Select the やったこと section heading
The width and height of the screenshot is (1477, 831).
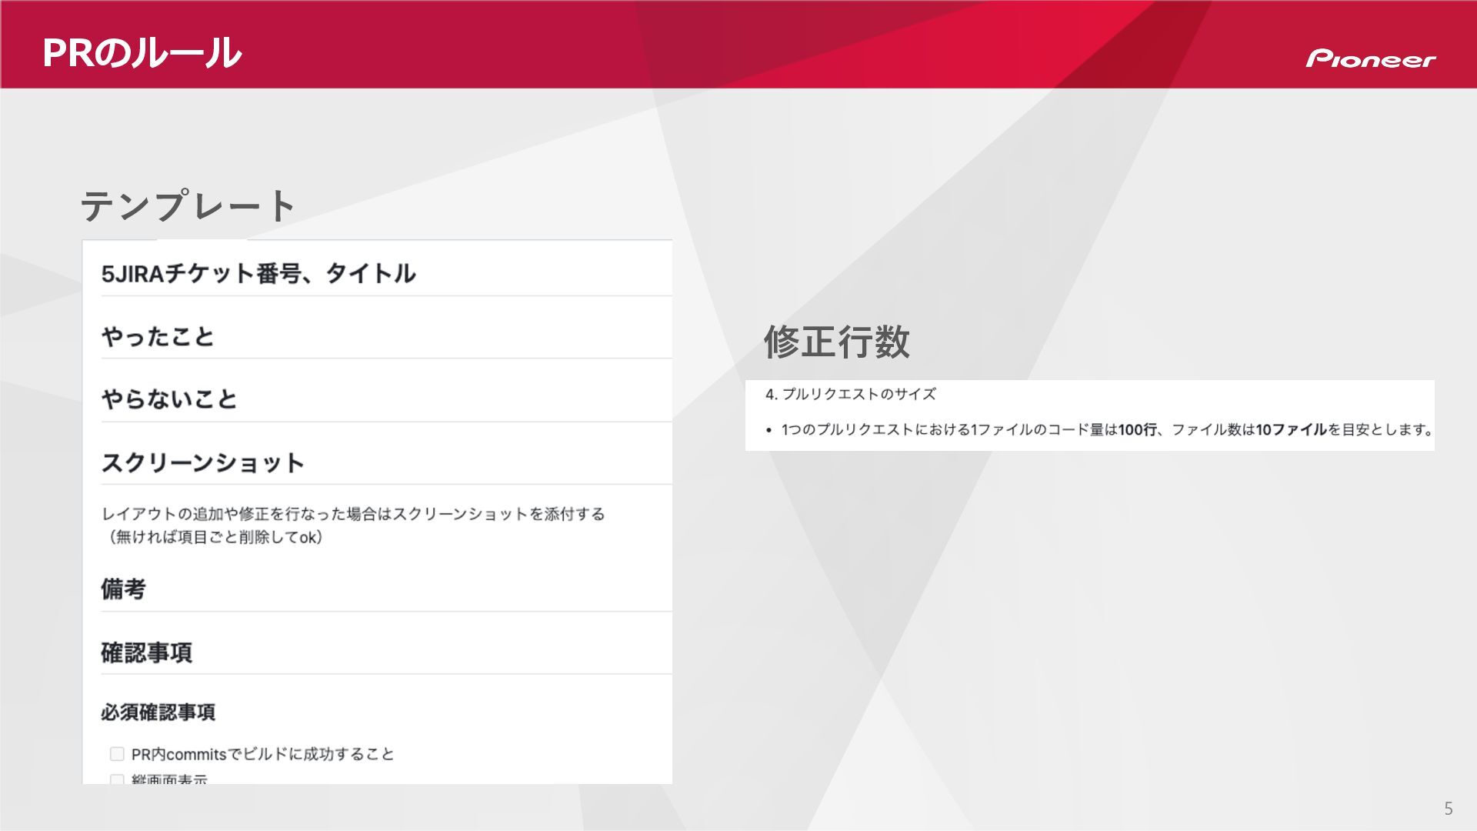click(x=158, y=336)
